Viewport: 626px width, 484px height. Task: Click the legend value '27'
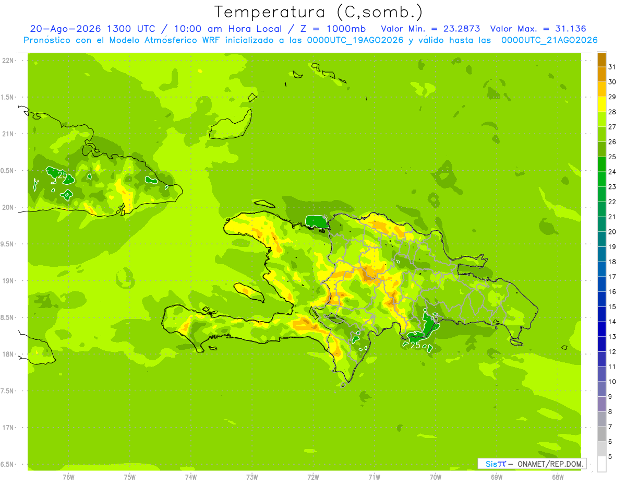click(612, 127)
